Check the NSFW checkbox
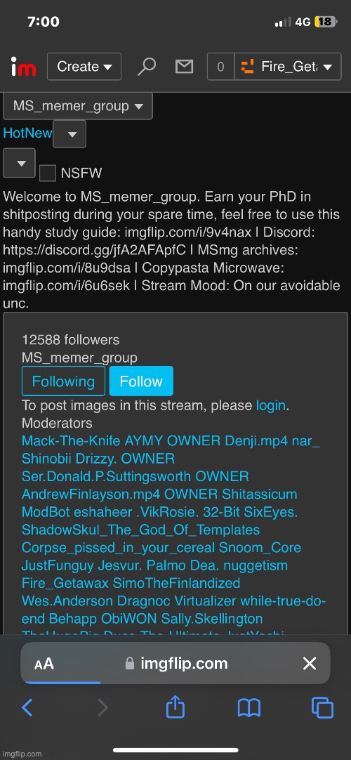The height and width of the screenshot is (760, 351). 48,173
